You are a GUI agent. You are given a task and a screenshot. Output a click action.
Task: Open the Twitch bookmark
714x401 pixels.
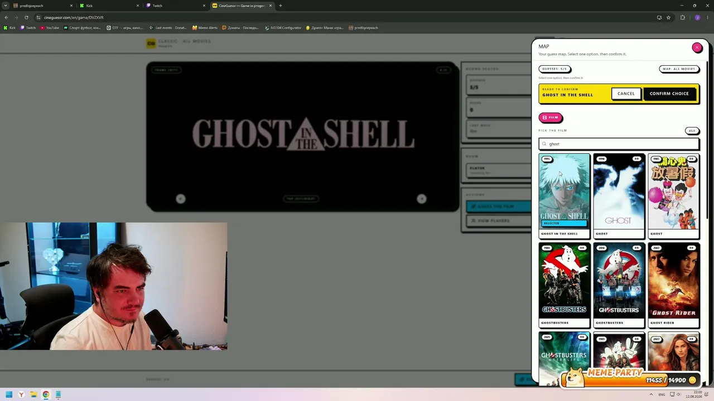[x=28, y=28]
